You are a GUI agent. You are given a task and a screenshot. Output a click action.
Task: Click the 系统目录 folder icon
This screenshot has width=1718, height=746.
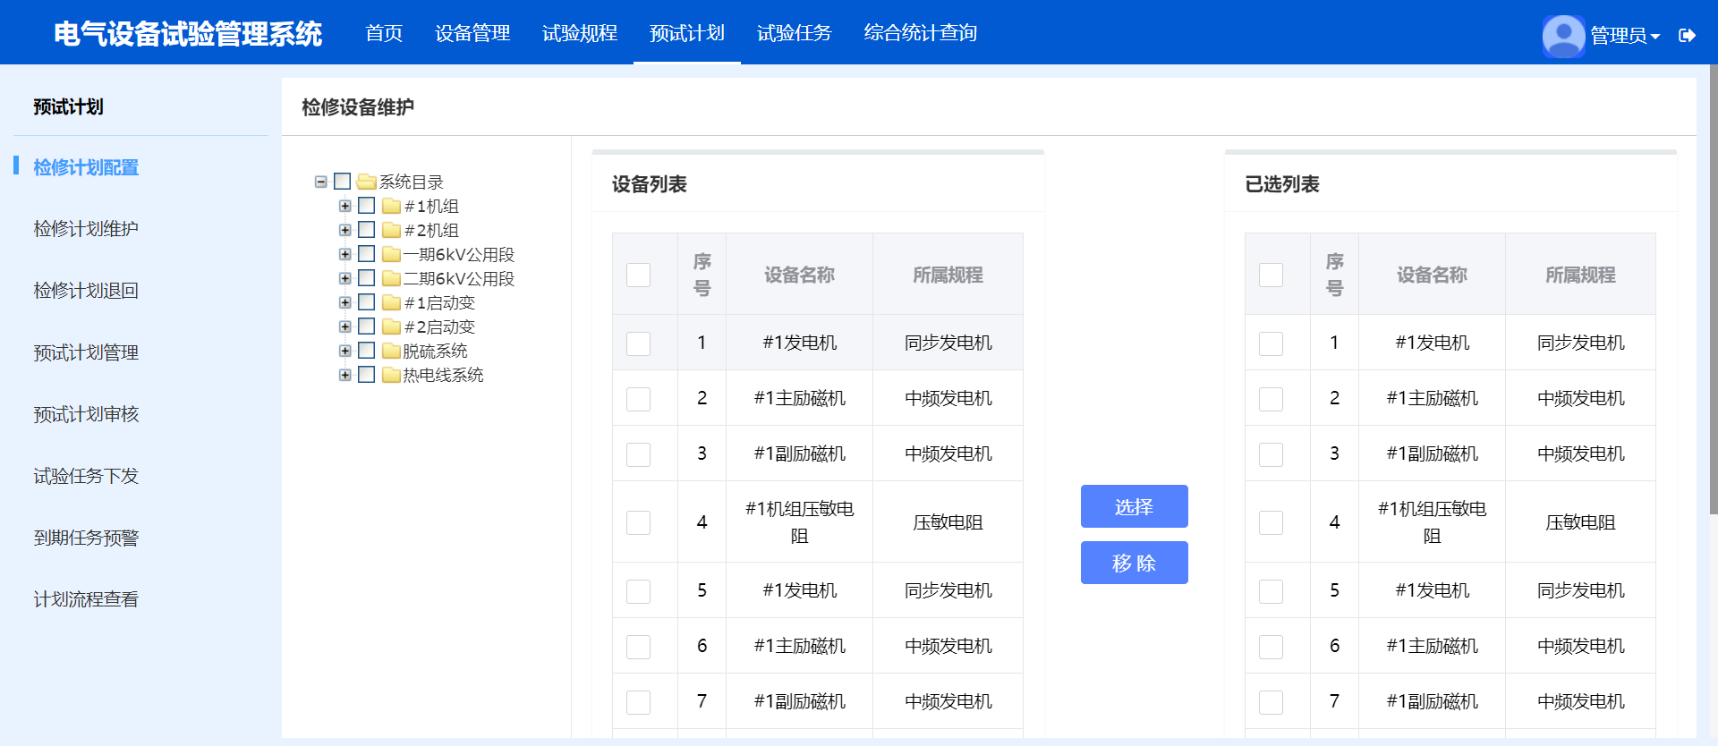coord(366,182)
